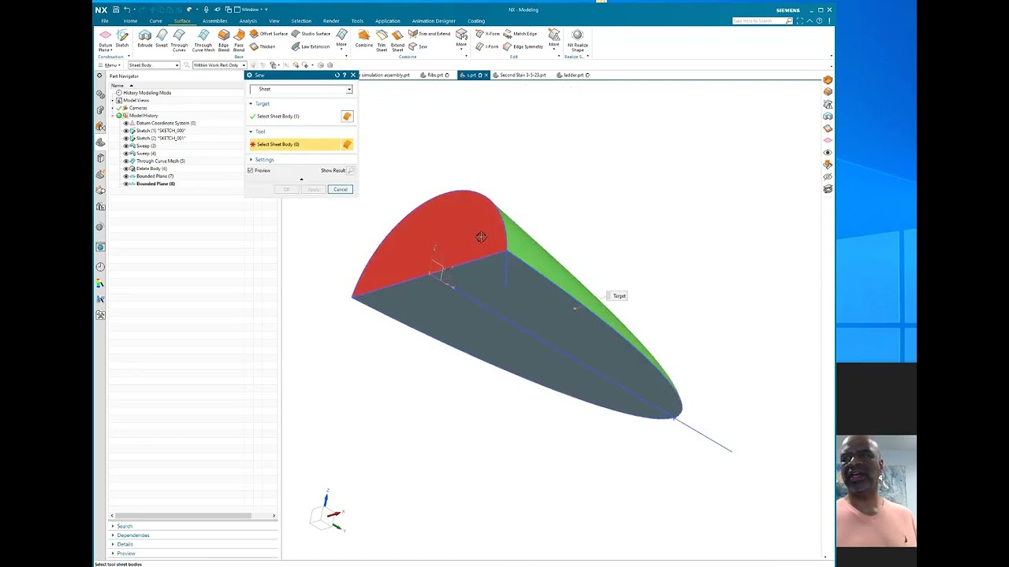Open the Assemblies ribbon tab
The height and width of the screenshot is (567, 1009).
point(214,21)
